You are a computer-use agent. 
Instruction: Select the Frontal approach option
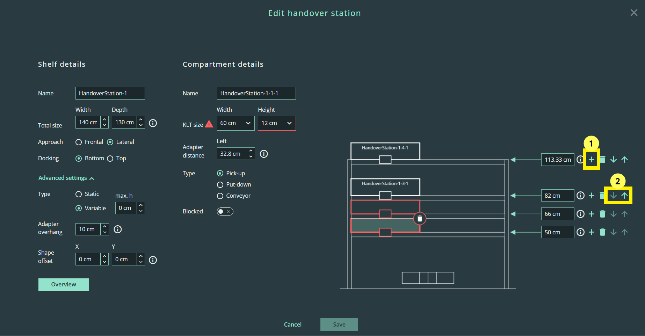[79, 142]
